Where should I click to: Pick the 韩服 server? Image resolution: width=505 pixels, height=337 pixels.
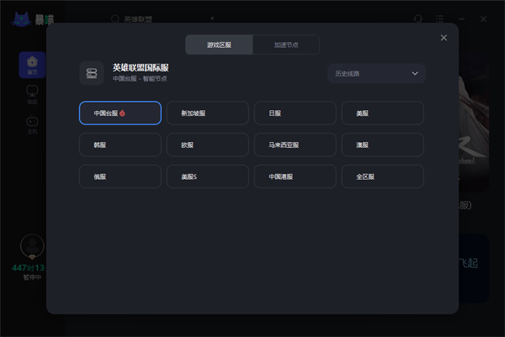(120, 145)
